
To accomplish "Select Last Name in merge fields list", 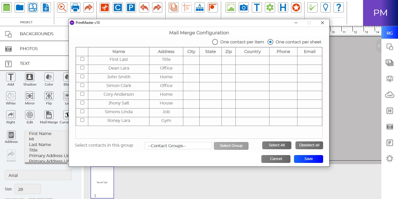I will [x=40, y=145].
